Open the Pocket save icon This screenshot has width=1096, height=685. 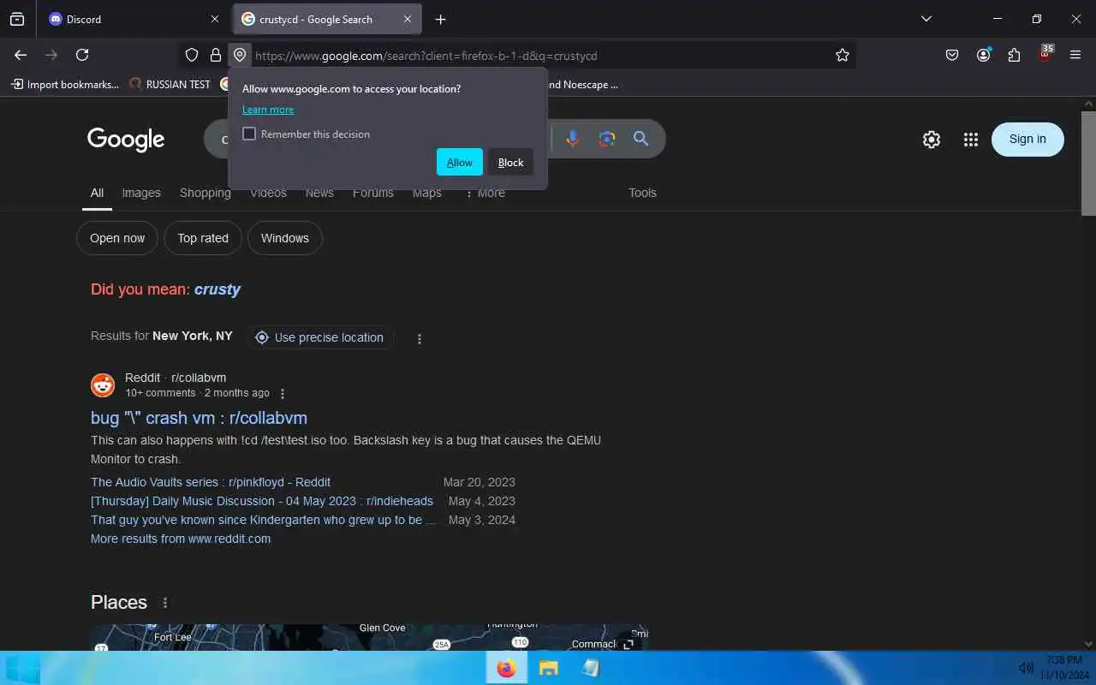point(952,55)
